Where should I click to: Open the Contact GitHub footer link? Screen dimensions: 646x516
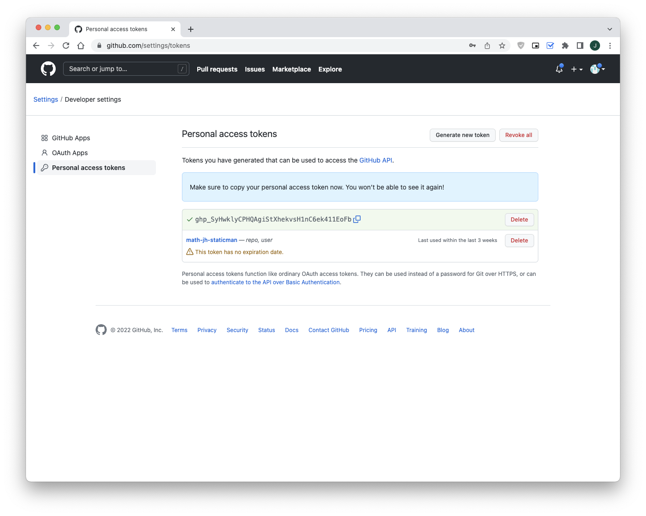pyautogui.click(x=329, y=330)
